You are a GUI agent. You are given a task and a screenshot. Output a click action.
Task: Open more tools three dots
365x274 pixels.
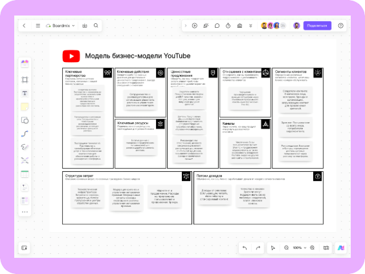coord(25,212)
